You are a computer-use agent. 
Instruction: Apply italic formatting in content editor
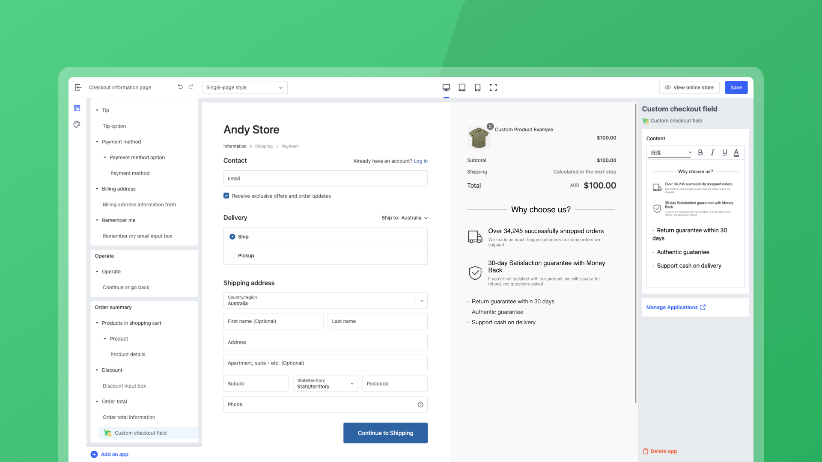tap(712, 152)
